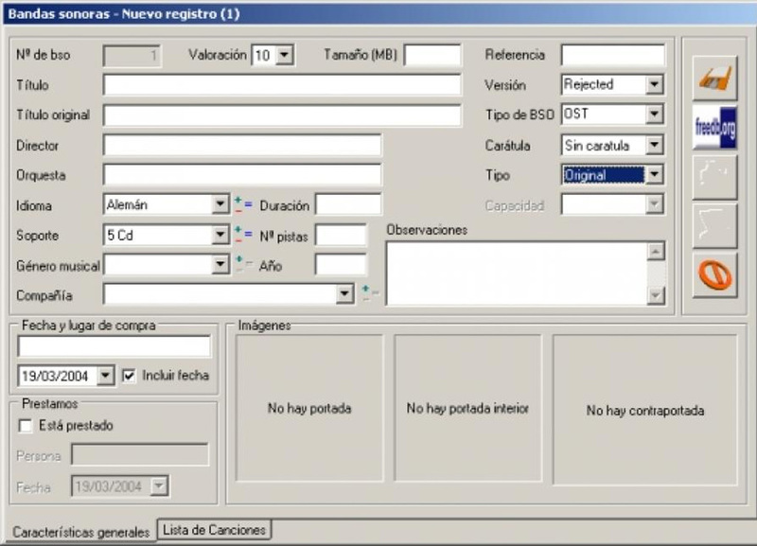Add a new Compañía with plus icon
The width and height of the screenshot is (757, 546).
click(x=365, y=290)
